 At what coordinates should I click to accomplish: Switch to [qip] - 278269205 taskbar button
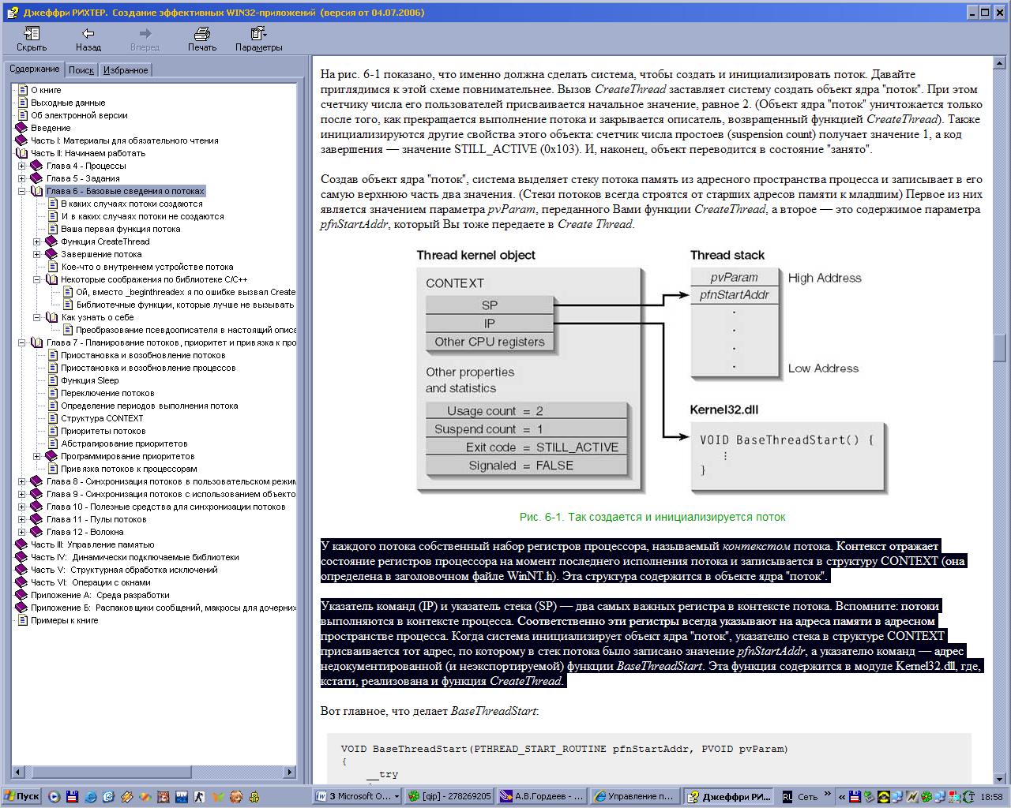[x=449, y=797]
